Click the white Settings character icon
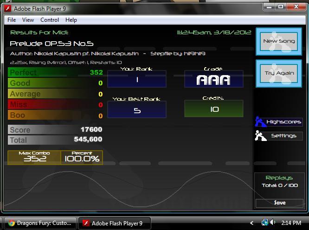Screen dimensions: 309x230 tap(260, 136)
